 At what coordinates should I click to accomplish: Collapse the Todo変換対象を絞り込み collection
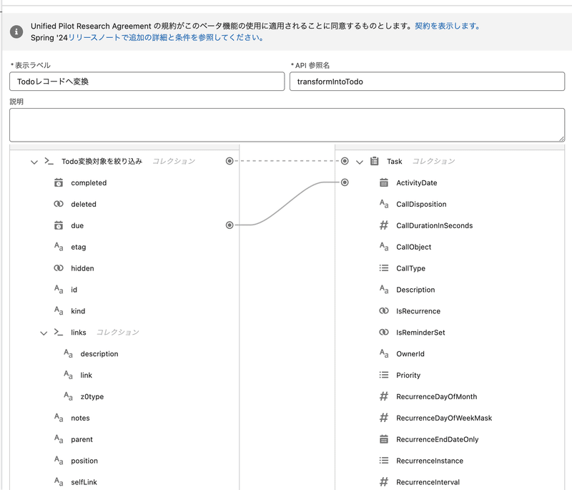[x=34, y=162]
